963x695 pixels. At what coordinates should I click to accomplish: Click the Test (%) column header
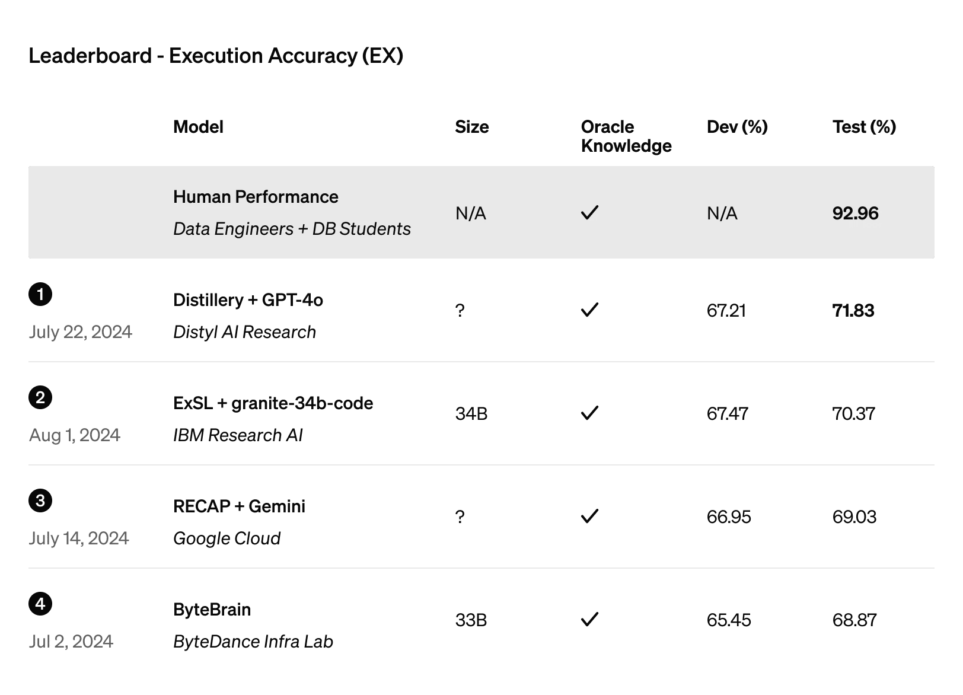[864, 127]
